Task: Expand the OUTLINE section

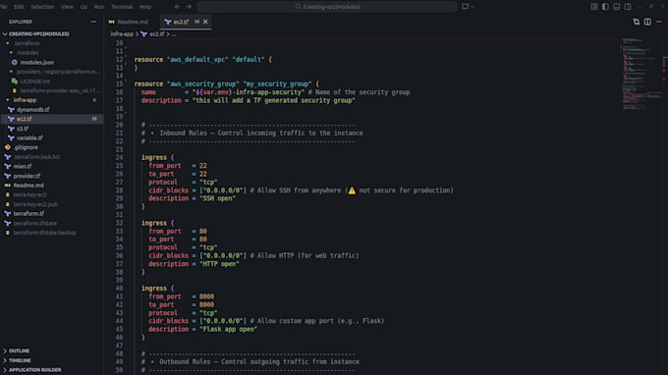Action: click(20, 350)
